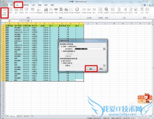Choose the 新工作表 radio option
The height and width of the screenshot is (119, 154).
62,61
